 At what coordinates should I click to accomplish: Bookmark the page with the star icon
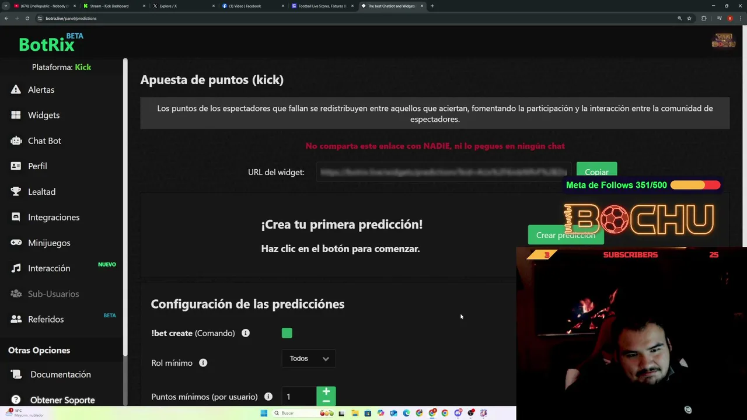[689, 18]
